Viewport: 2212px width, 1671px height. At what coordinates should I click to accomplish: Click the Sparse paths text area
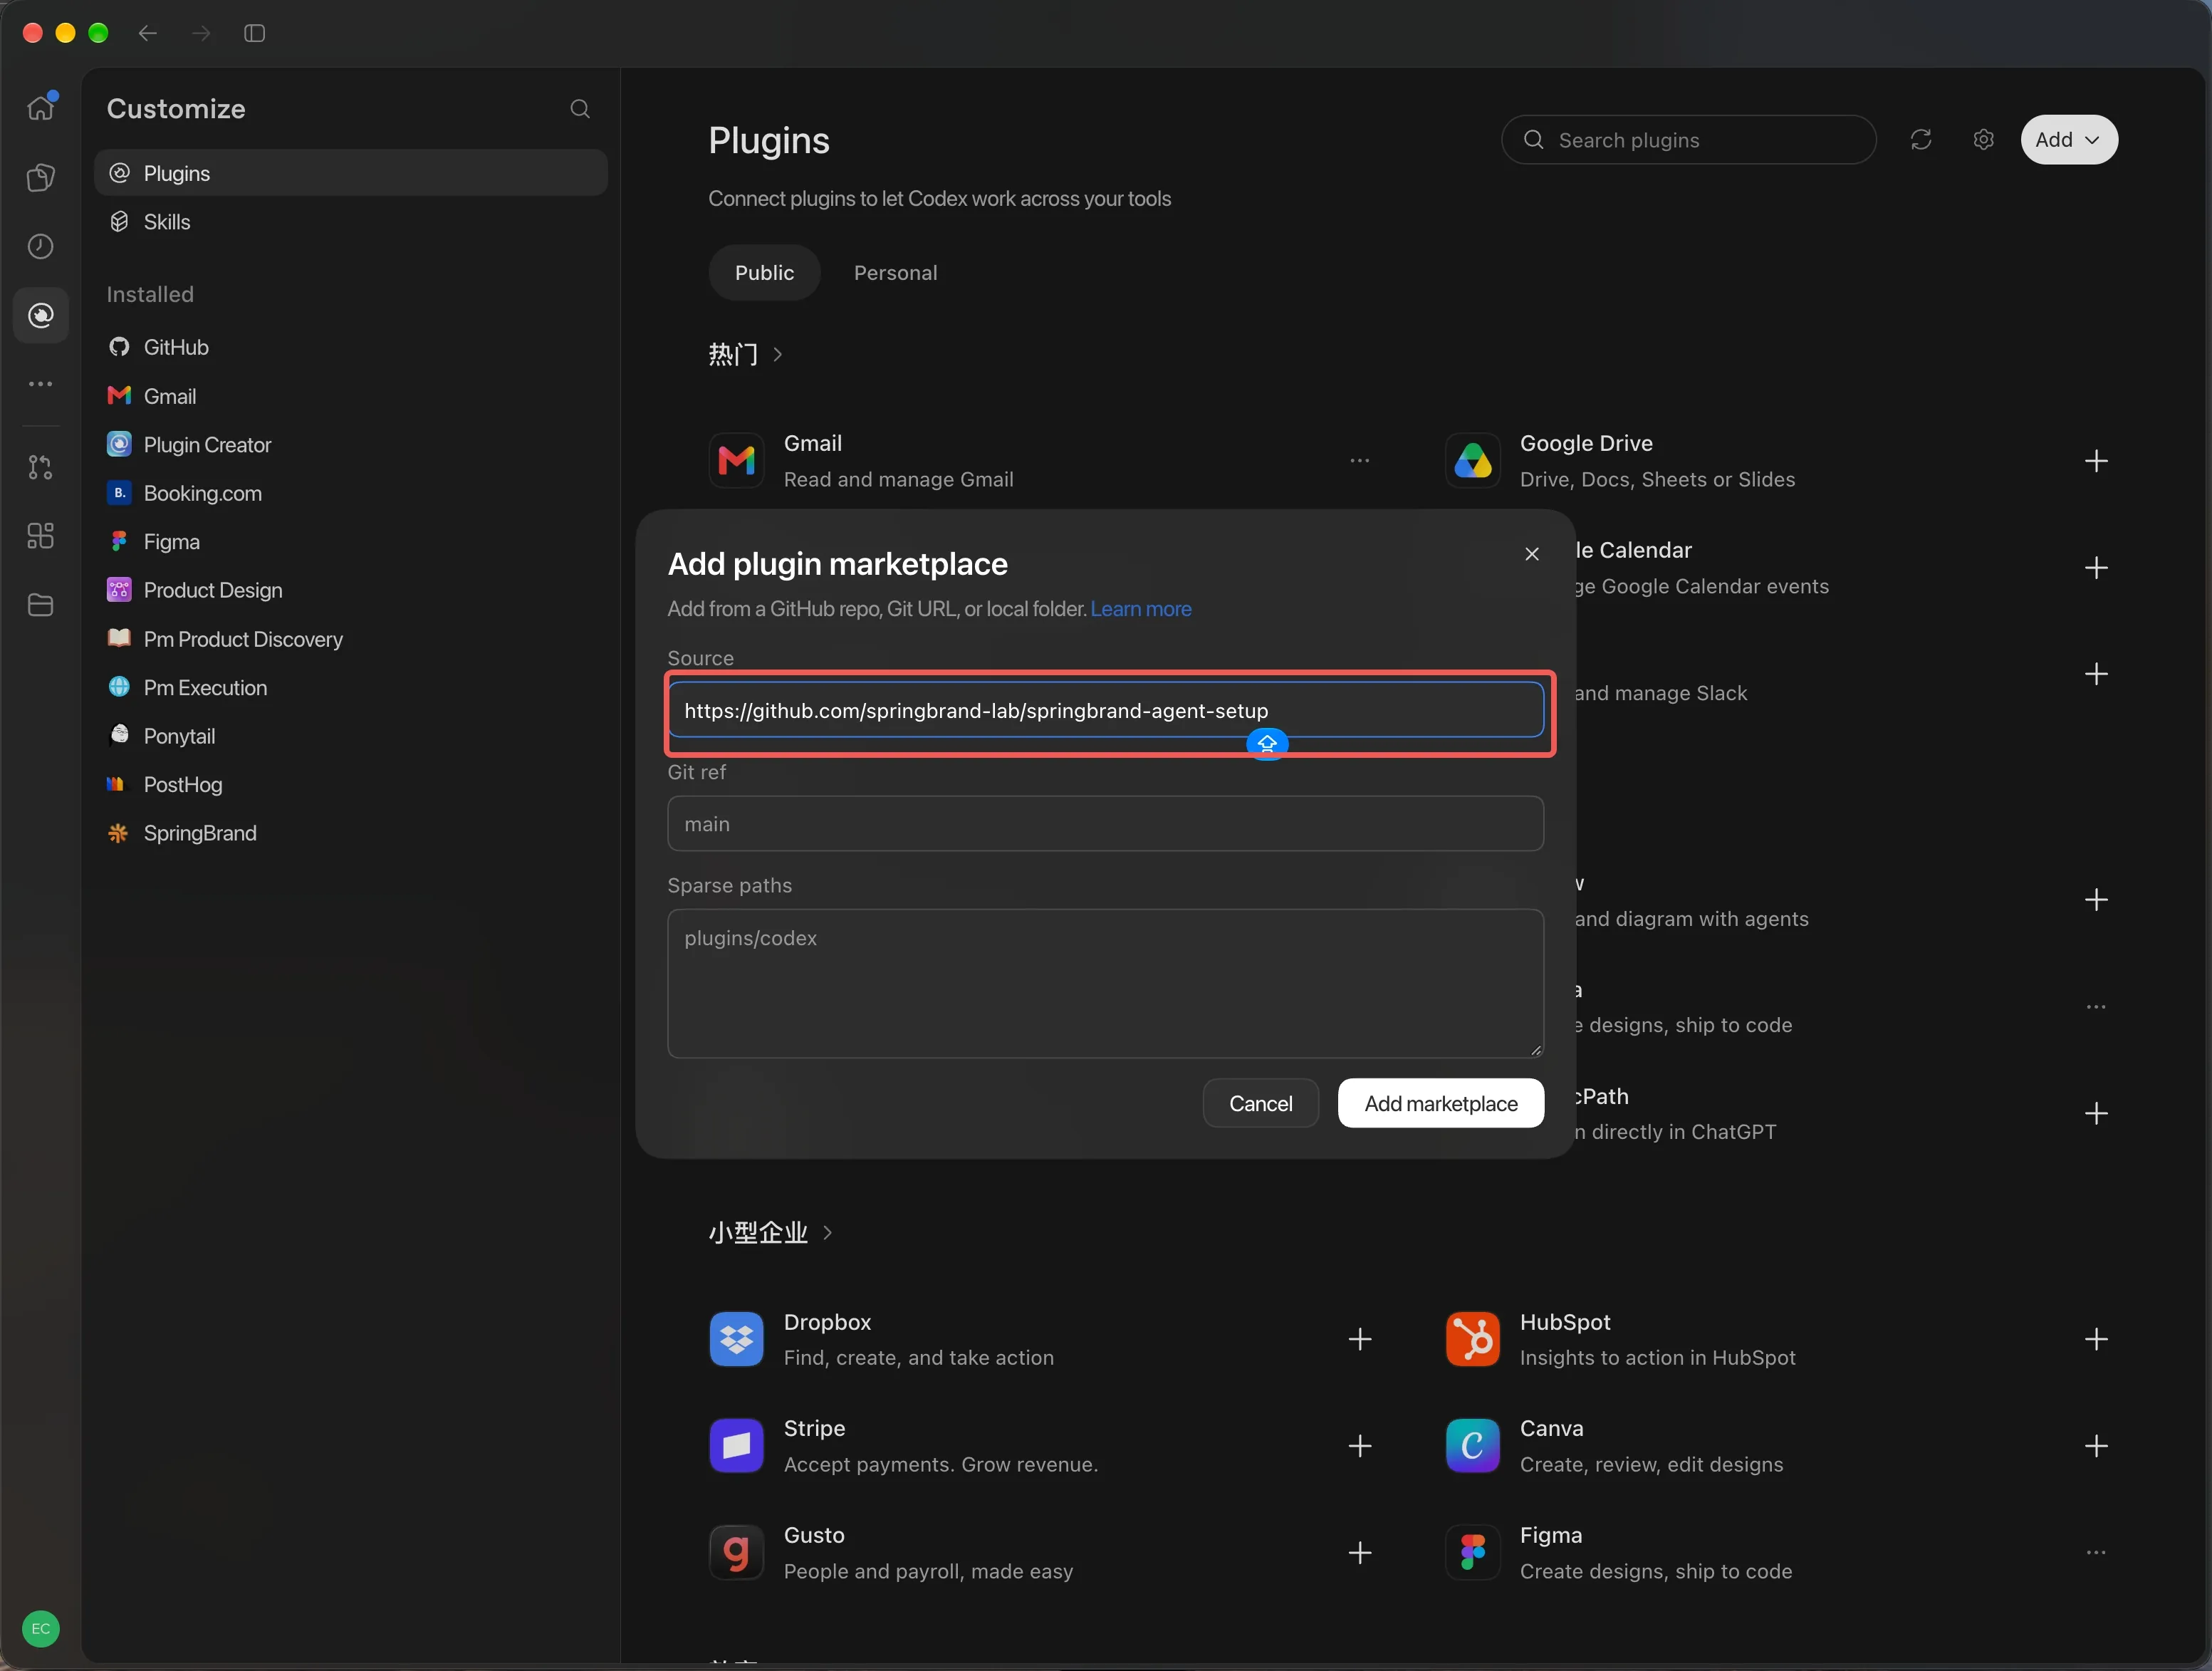pos(1105,983)
